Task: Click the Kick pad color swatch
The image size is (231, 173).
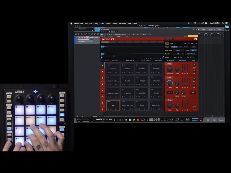Action: tap(167, 43)
